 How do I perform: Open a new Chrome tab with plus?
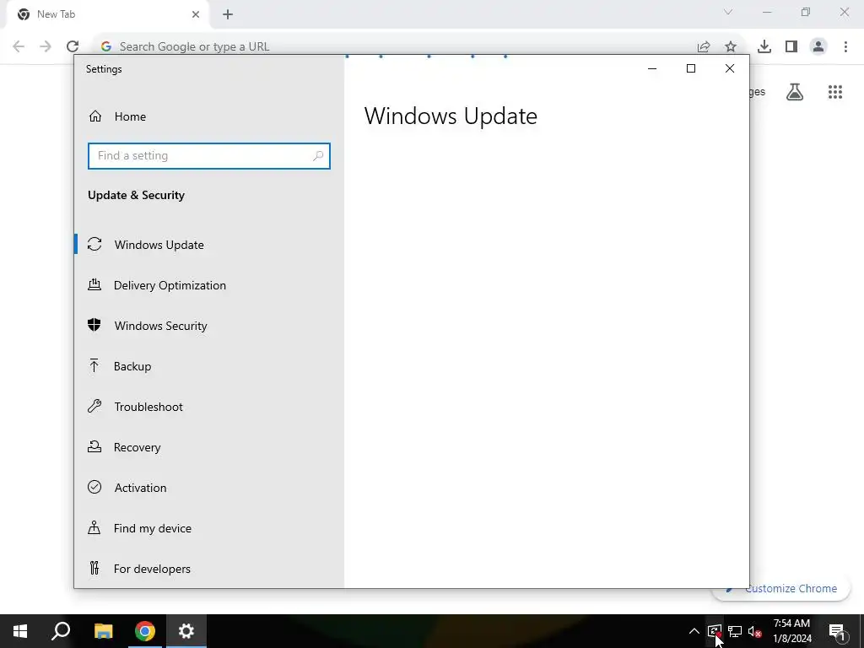tap(228, 14)
